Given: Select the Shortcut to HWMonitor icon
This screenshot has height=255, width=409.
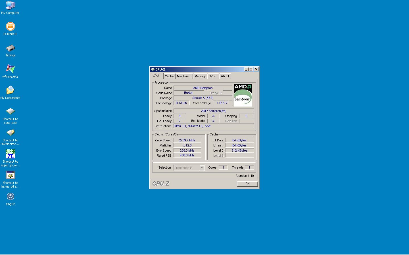Looking at the screenshot, I should pos(10,137).
